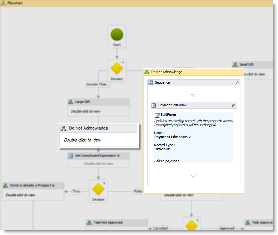Click the Get Constituent Expression icon
Viewport: 278px width, 235px height.
tap(71, 156)
